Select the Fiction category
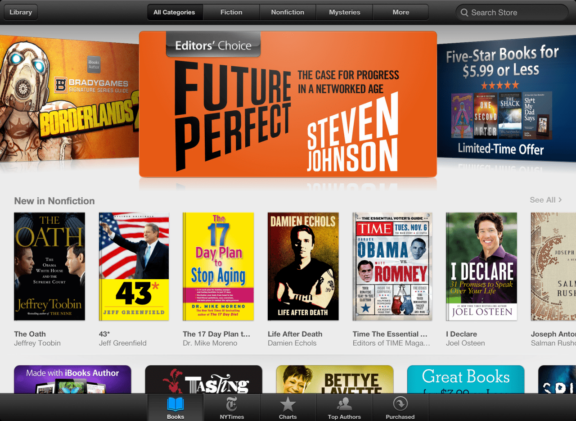 point(231,12)
